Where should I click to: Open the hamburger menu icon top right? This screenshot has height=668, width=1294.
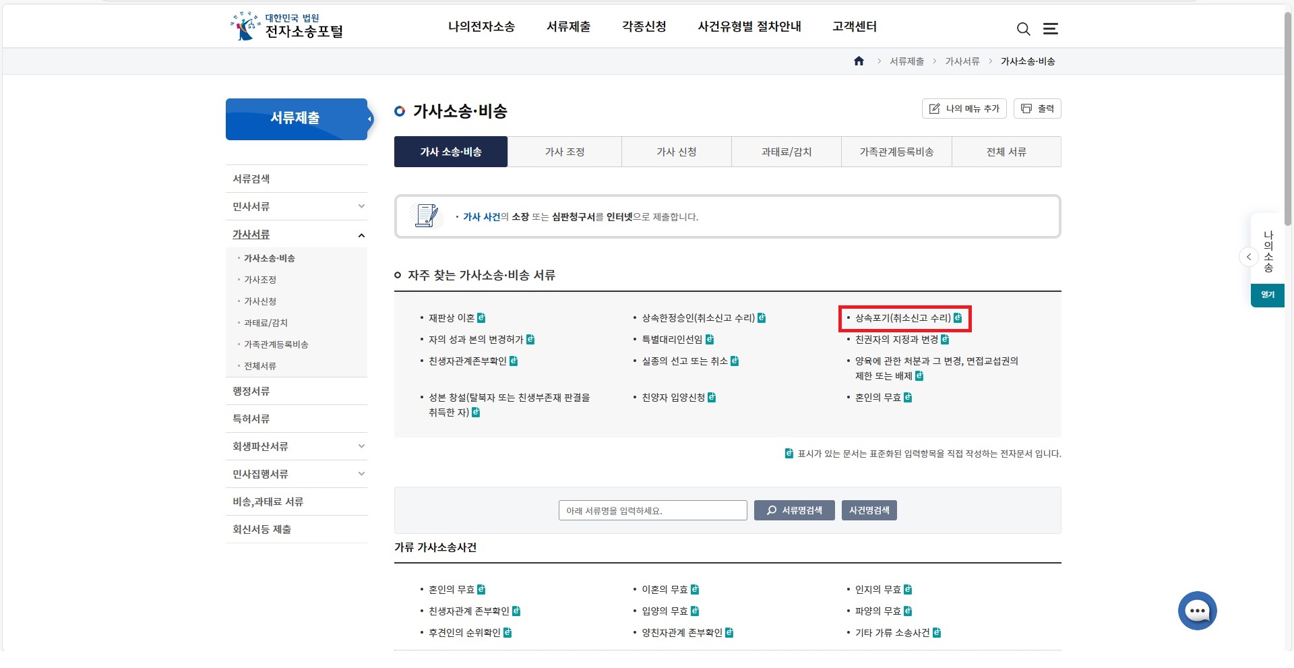coord(1050,29)
